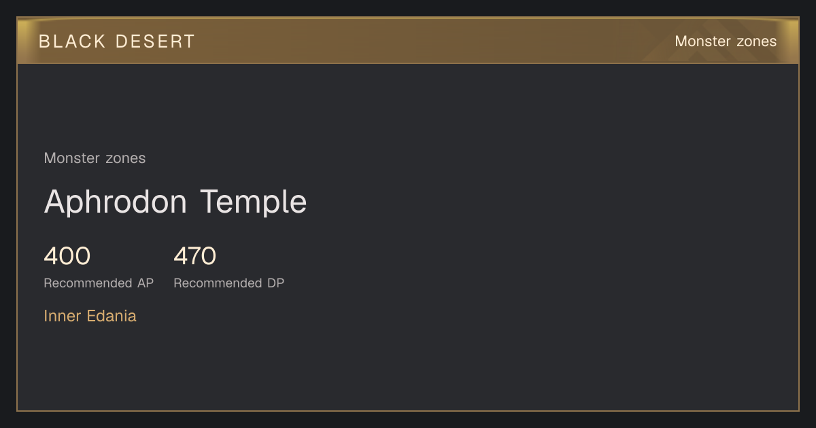This screenshot has height=428, width=816.
Task: Click the BLACK DESERT logo text
Action: [117, 41]
